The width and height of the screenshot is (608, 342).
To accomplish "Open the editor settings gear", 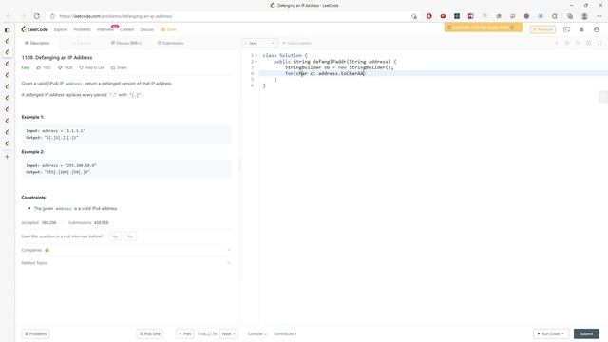I will tap(589, 43).
